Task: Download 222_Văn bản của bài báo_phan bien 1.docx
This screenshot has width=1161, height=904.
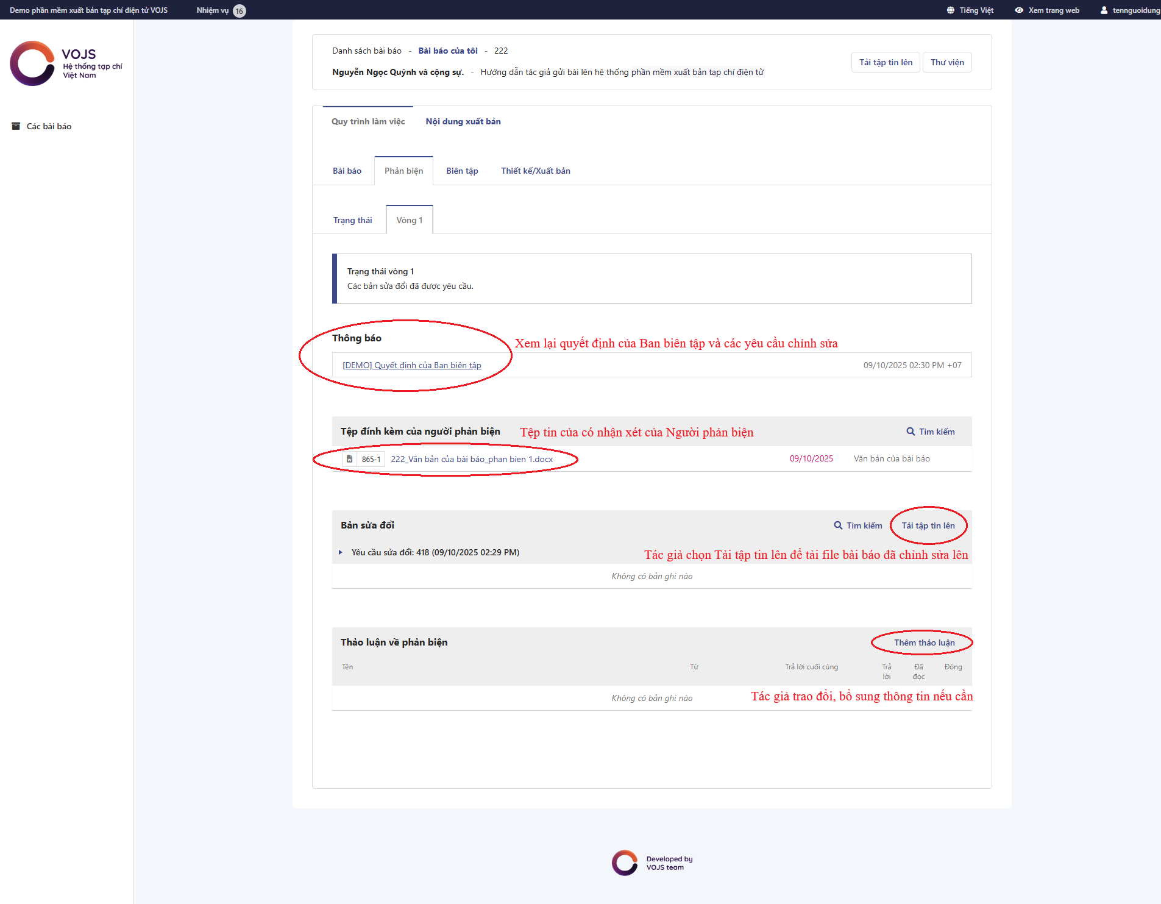Action: pyautogui.click(x=471, y=459)
